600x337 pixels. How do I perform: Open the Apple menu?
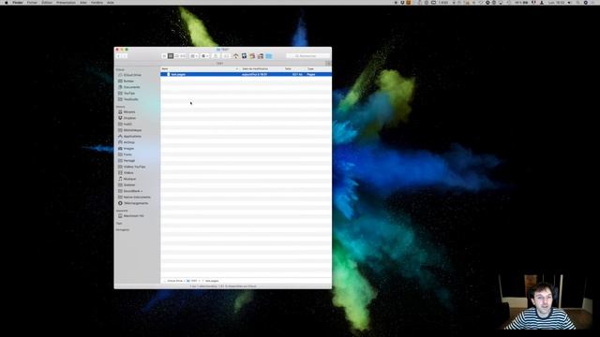coord(7,2)
